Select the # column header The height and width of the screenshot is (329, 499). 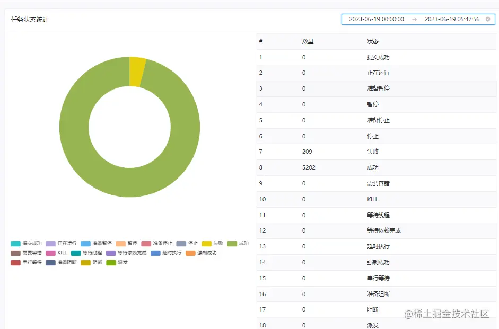pos(261,41)
